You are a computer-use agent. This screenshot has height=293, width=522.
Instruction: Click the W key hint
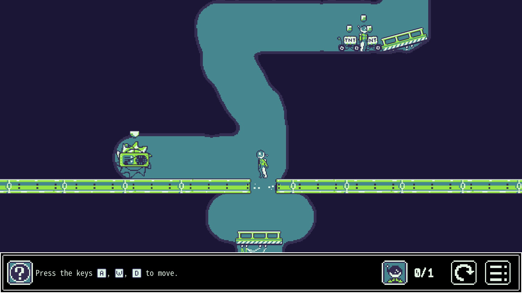tap(119, 273)
